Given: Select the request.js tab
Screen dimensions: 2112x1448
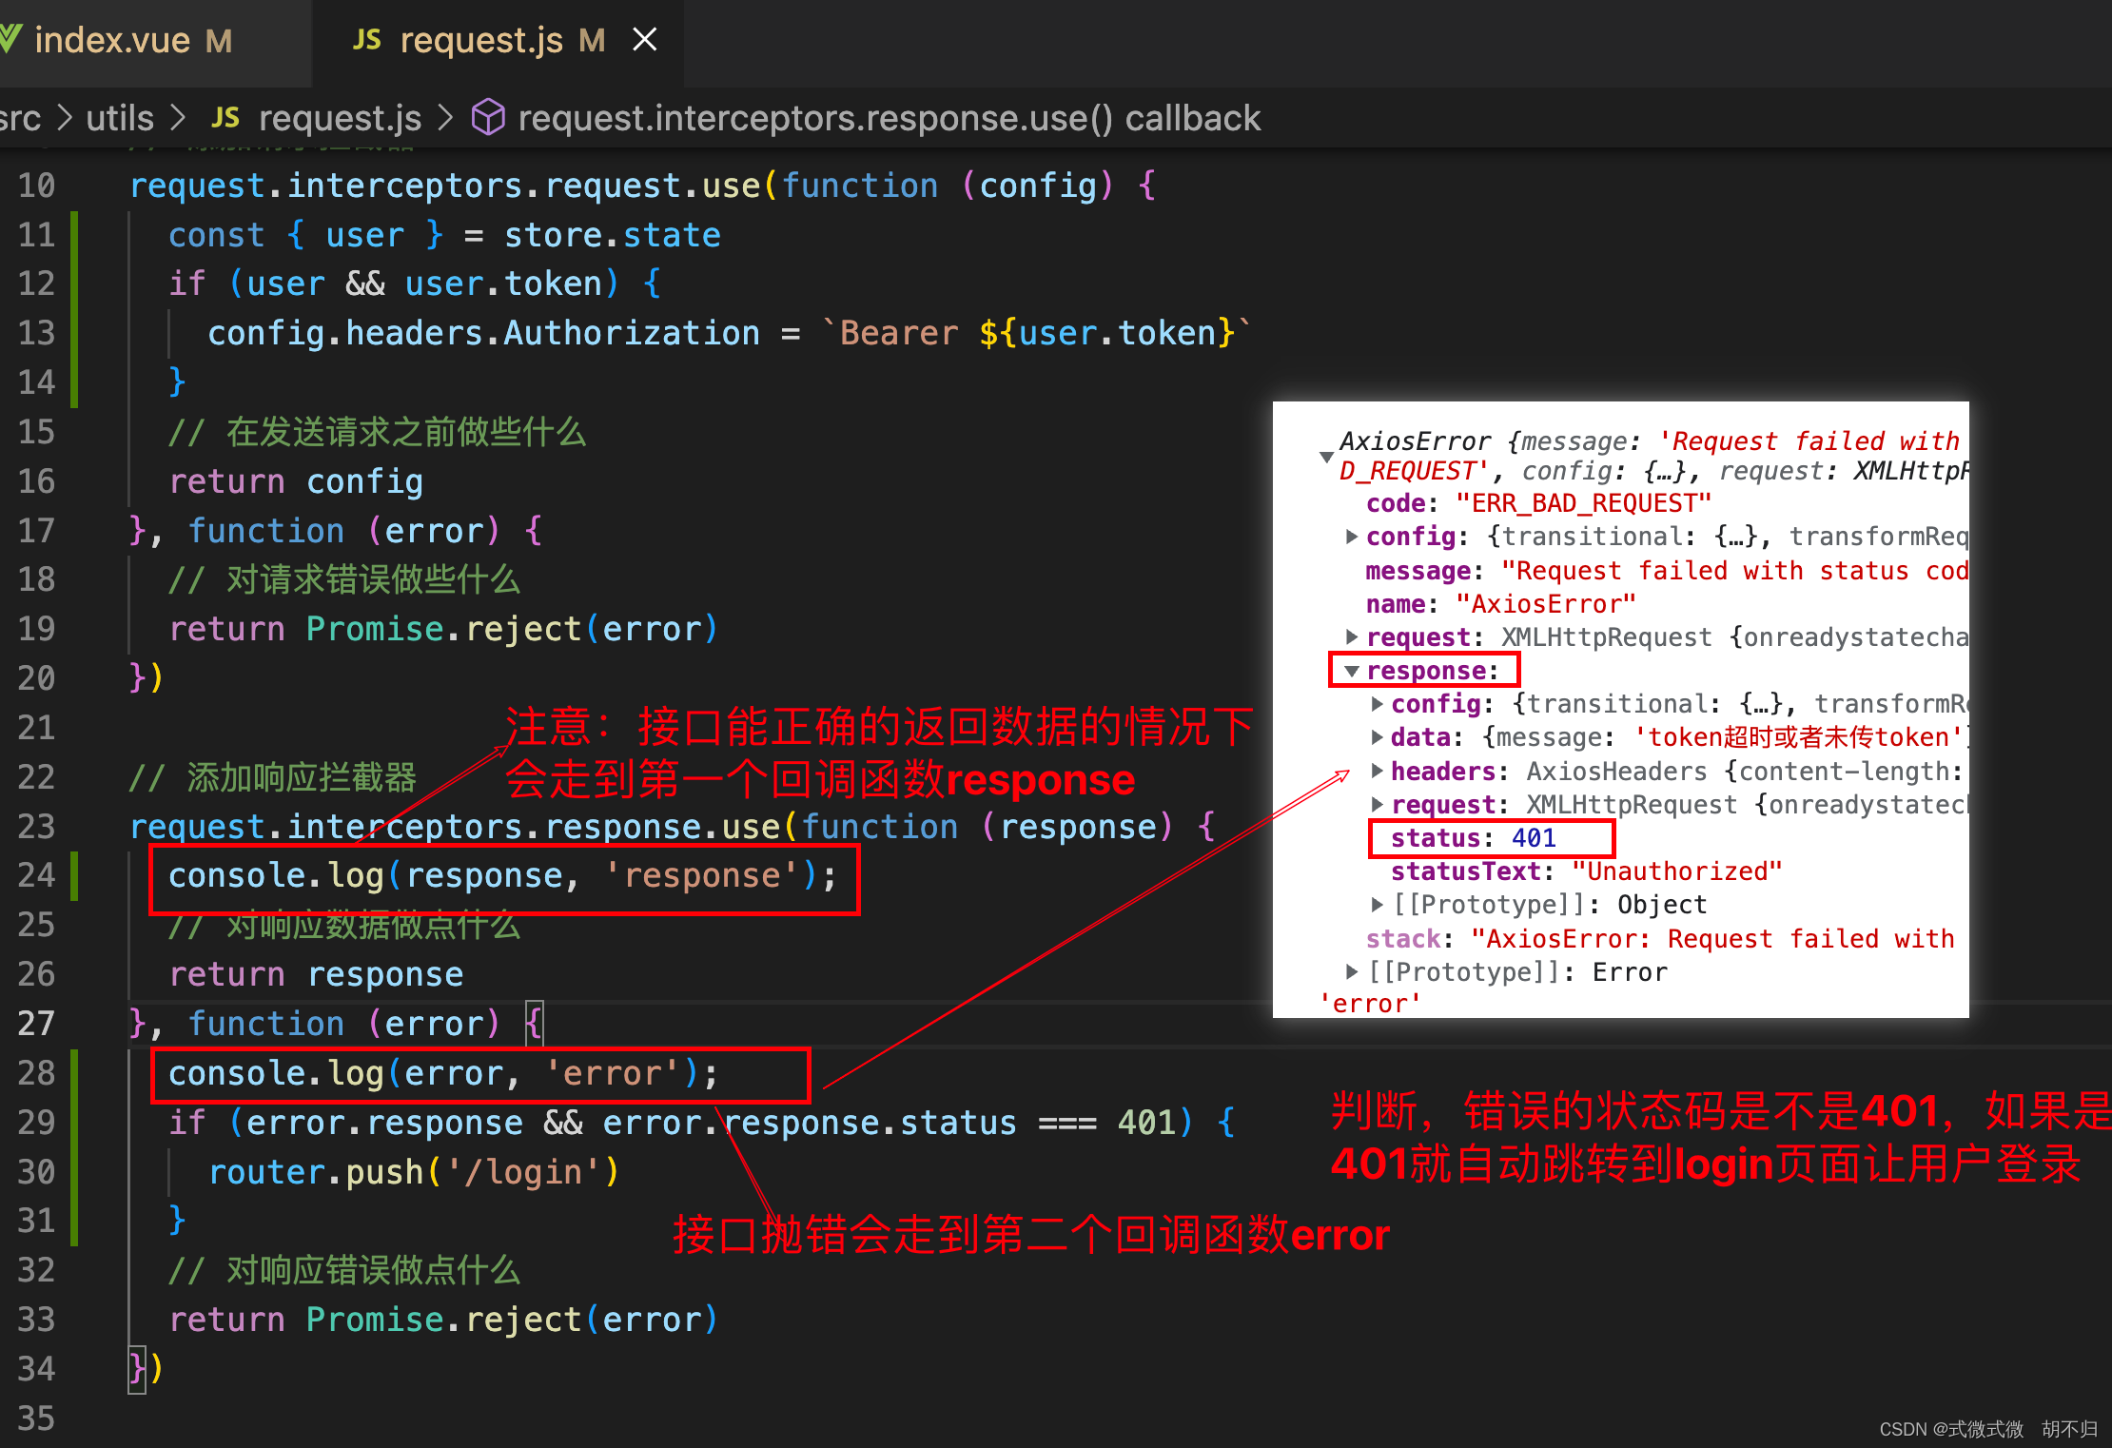Looking at the screenshot, I should (x=481, y=40).
